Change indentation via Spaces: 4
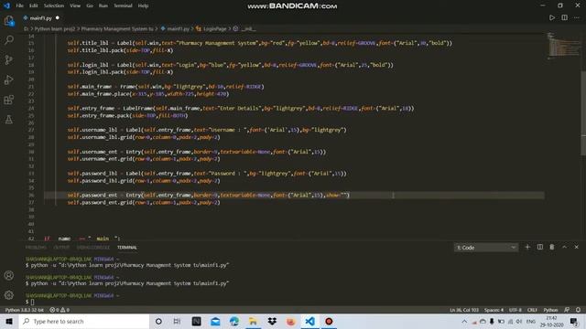586x329 pixels. tap(494, 310)
